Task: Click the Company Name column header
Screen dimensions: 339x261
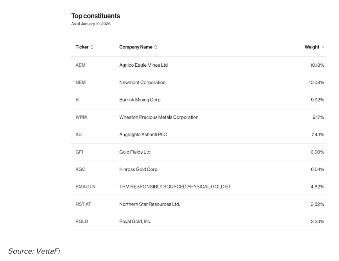Action: (x=136, y=47)
